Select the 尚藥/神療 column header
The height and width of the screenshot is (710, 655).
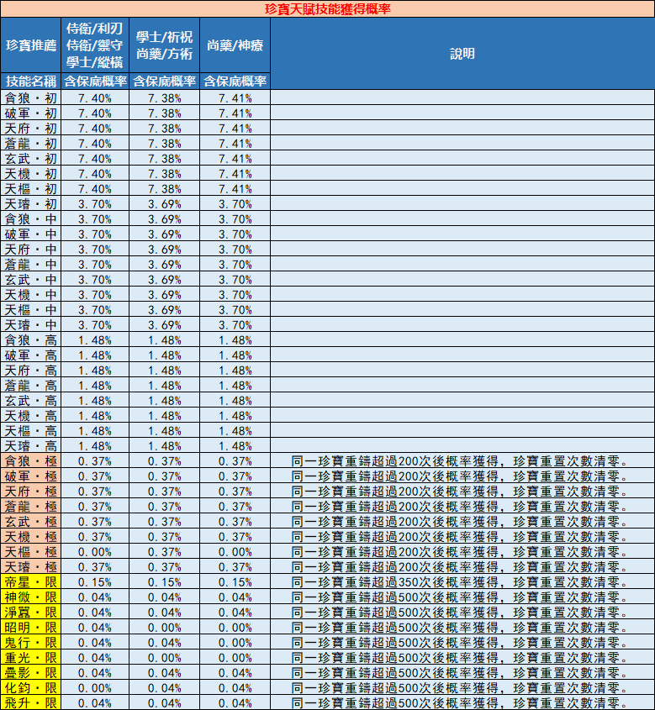(x=235, y=45)
